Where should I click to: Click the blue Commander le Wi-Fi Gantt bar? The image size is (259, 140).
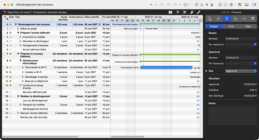166,67
